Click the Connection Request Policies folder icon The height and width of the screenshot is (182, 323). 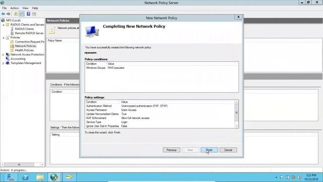pyautogui.click(x=12, y=41)
